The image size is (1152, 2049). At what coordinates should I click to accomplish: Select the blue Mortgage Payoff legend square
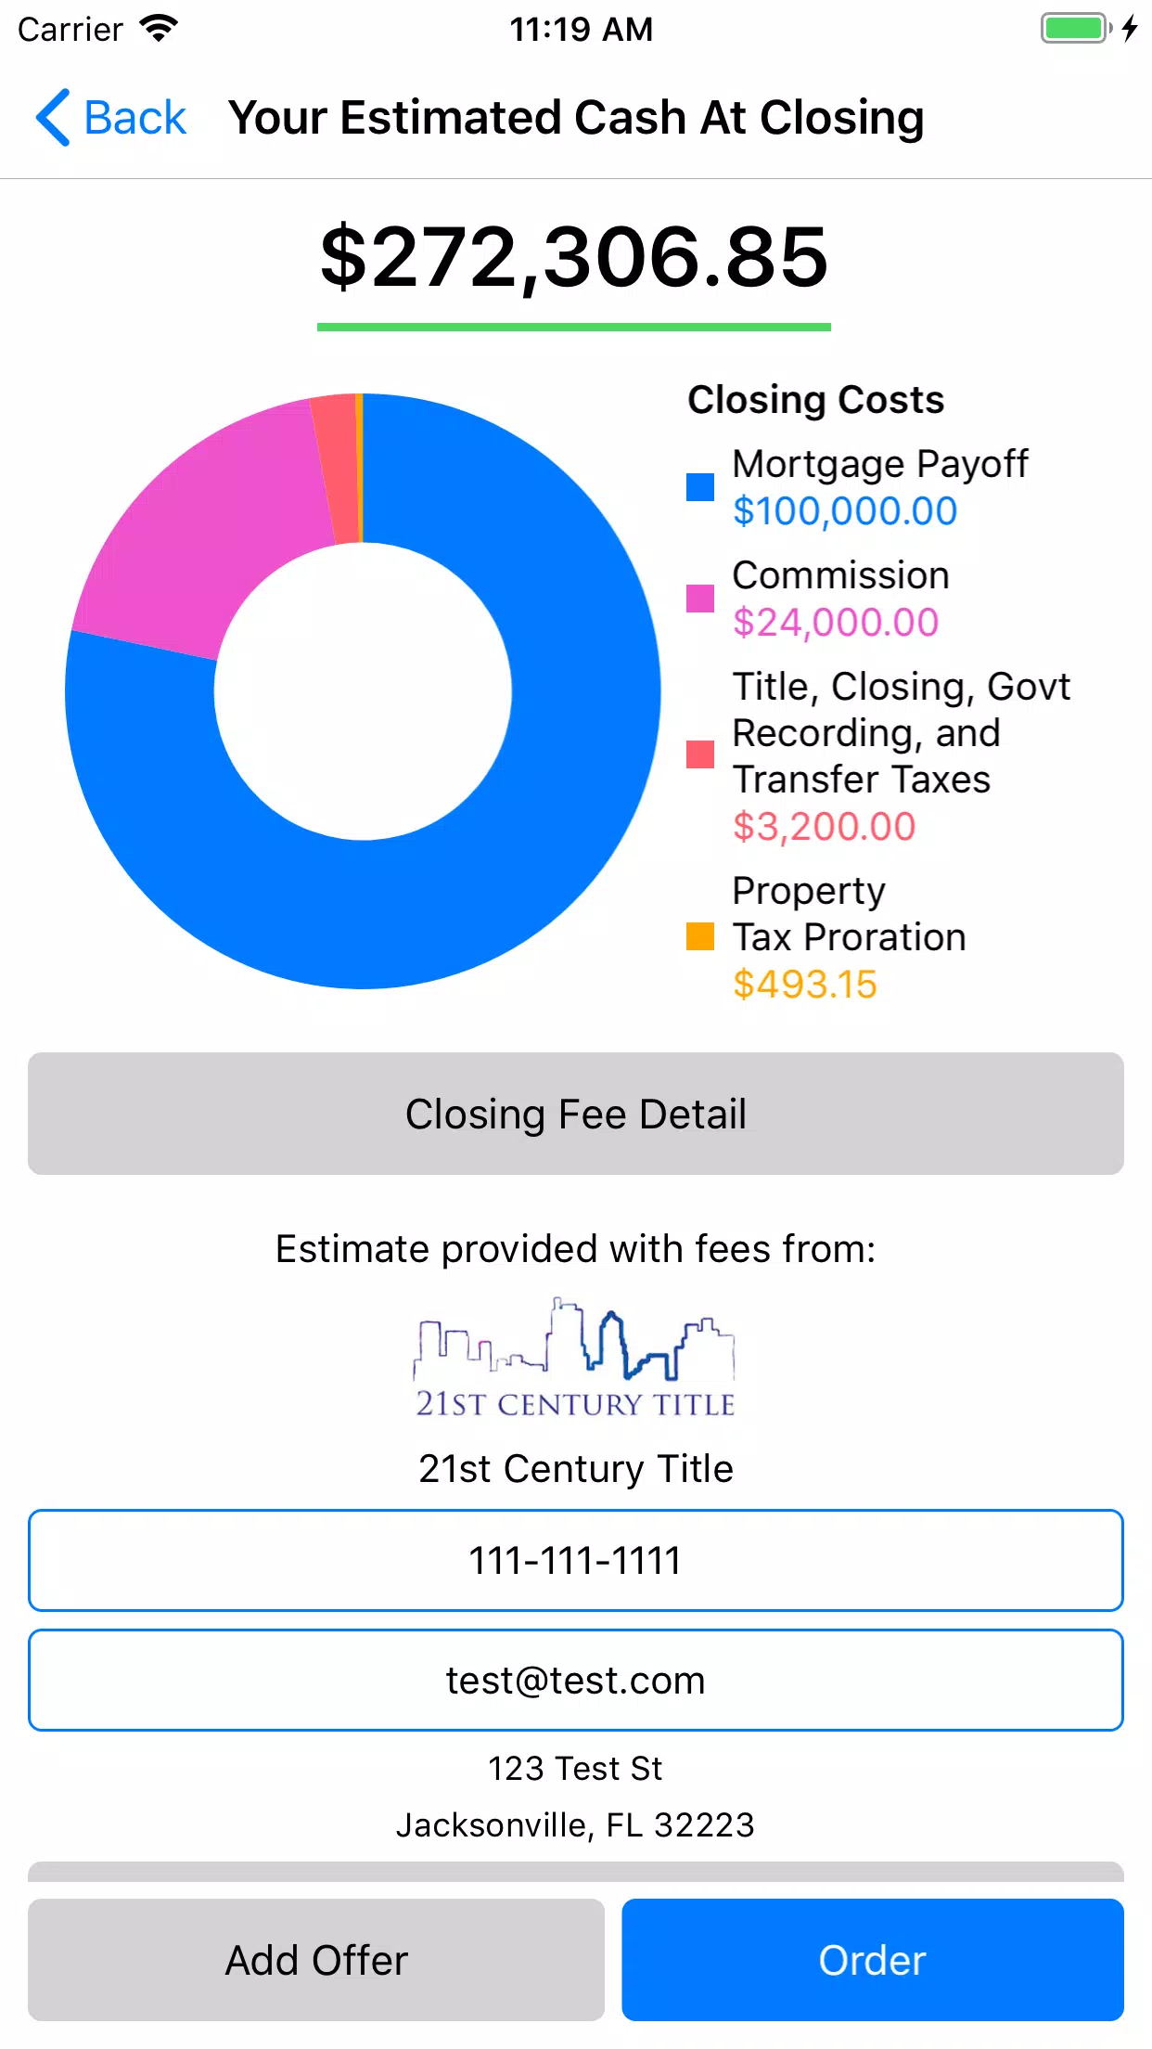pos(700,487)
